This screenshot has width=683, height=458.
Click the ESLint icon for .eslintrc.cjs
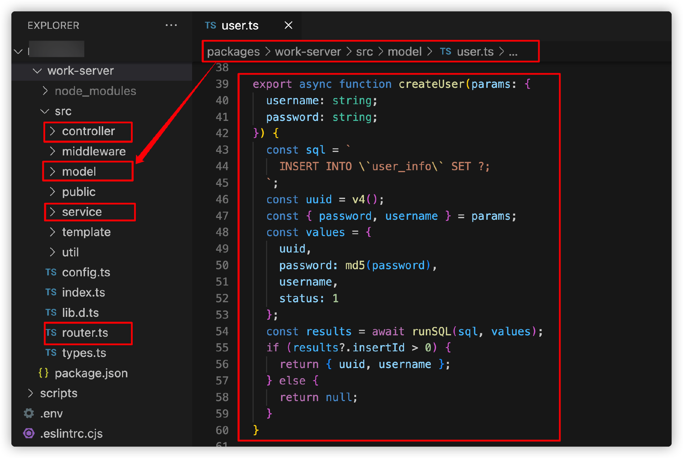tap(29, 433)
